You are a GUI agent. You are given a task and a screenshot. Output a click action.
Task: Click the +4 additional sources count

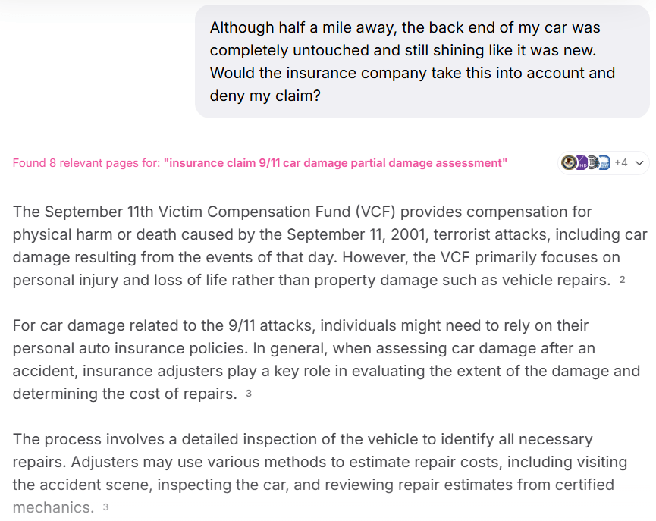[x=621, y=162]
